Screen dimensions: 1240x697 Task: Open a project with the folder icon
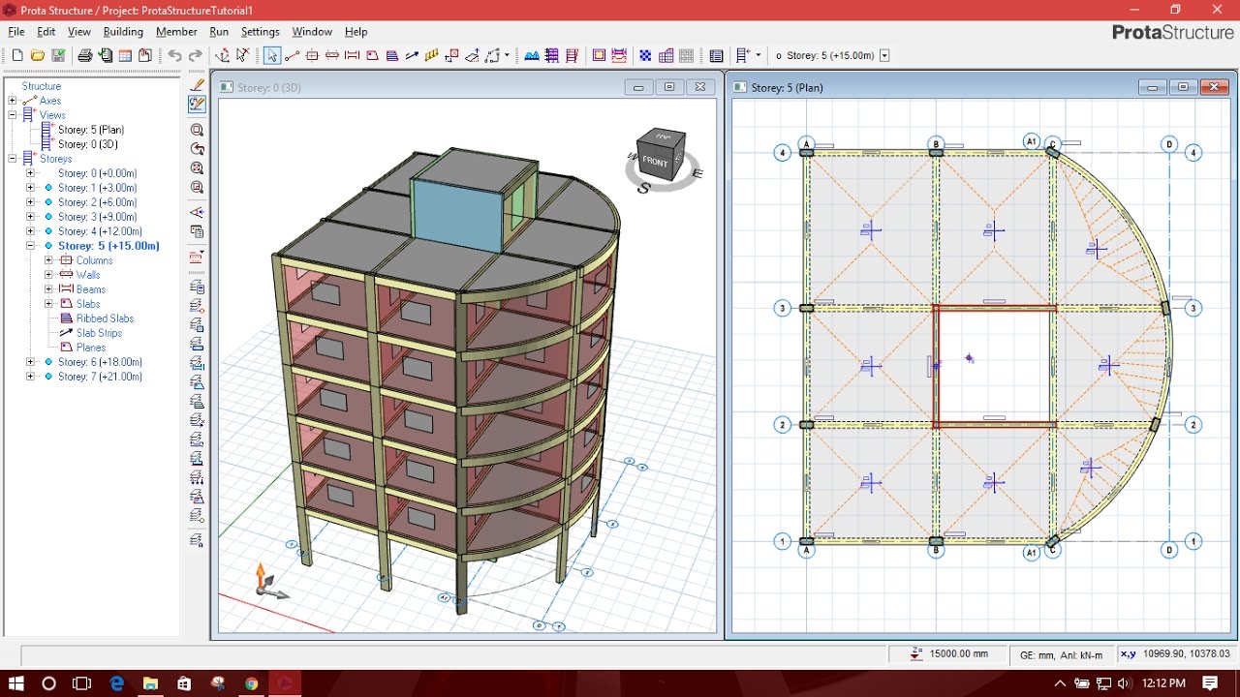38,55
